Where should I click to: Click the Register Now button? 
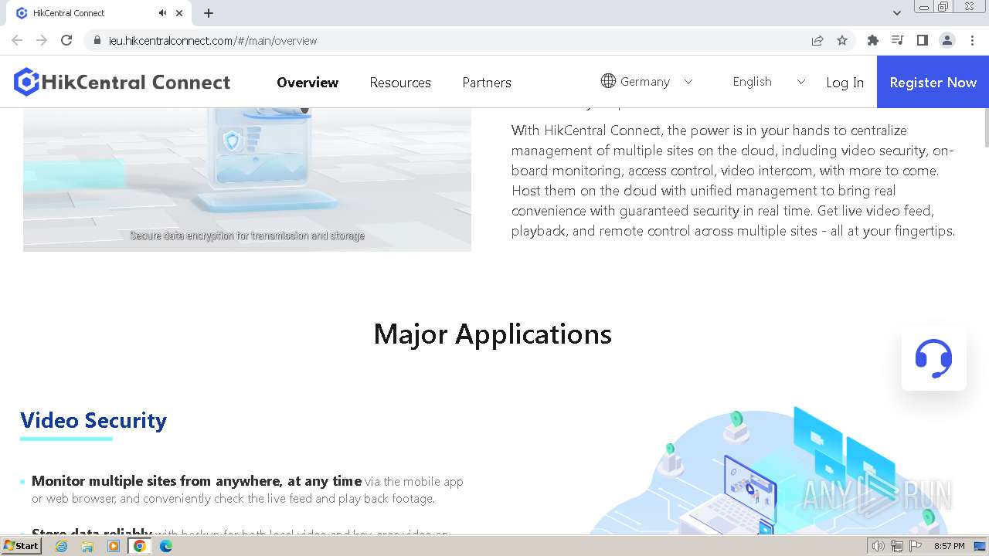click(x=933, y=82)
